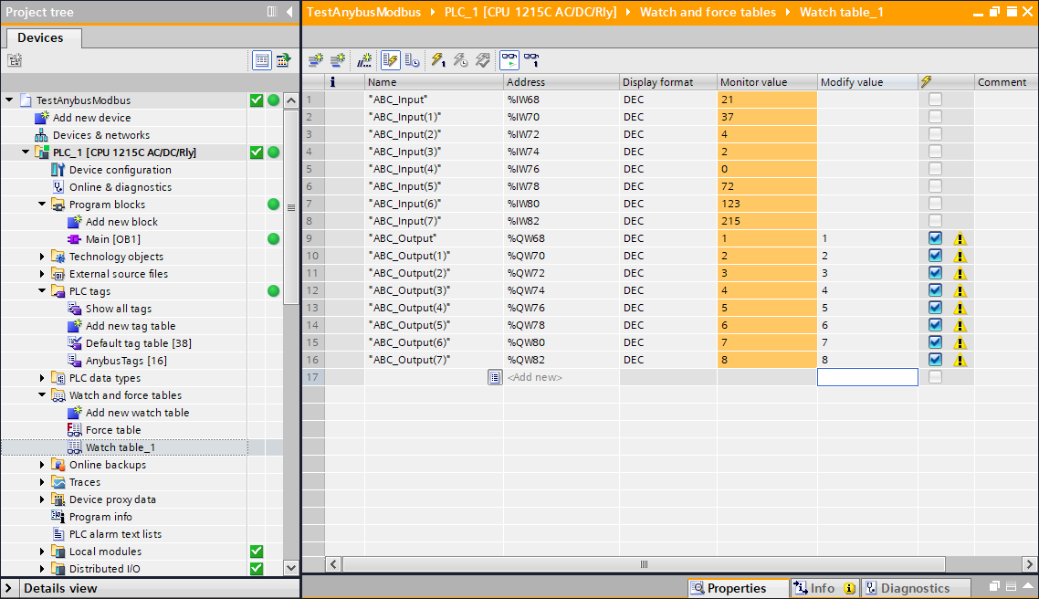Toggle the Show/hide all modify columns icon
Screen dimensions: 1039x599
[390, 60]
